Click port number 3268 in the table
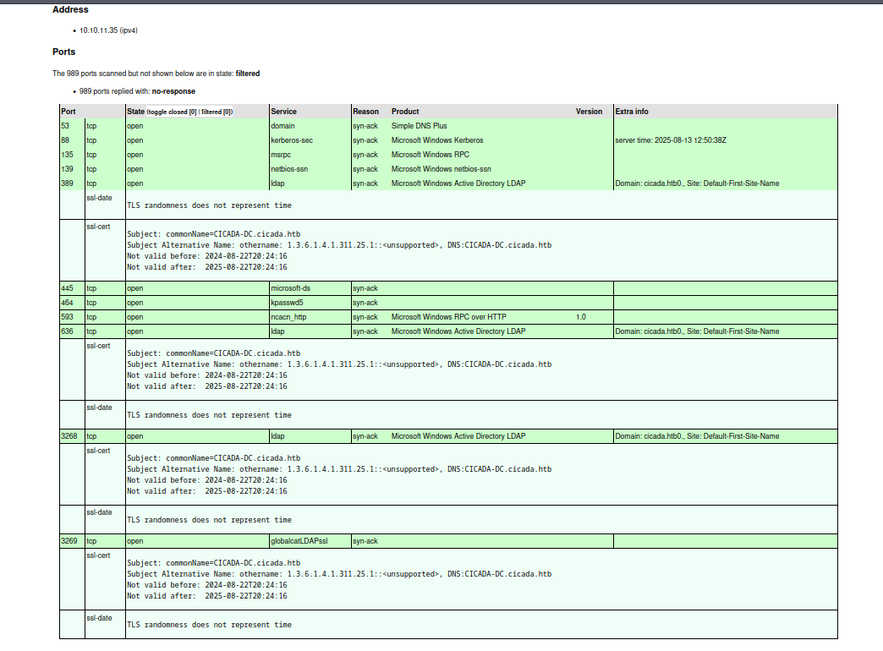The height and width of the screenshot is (651, 883). 69,436
